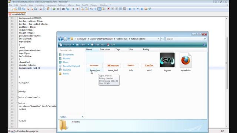237x133 pixels.
Task: Click the Cut icon in Notepad++ toolbar
Action: [41, 9]
